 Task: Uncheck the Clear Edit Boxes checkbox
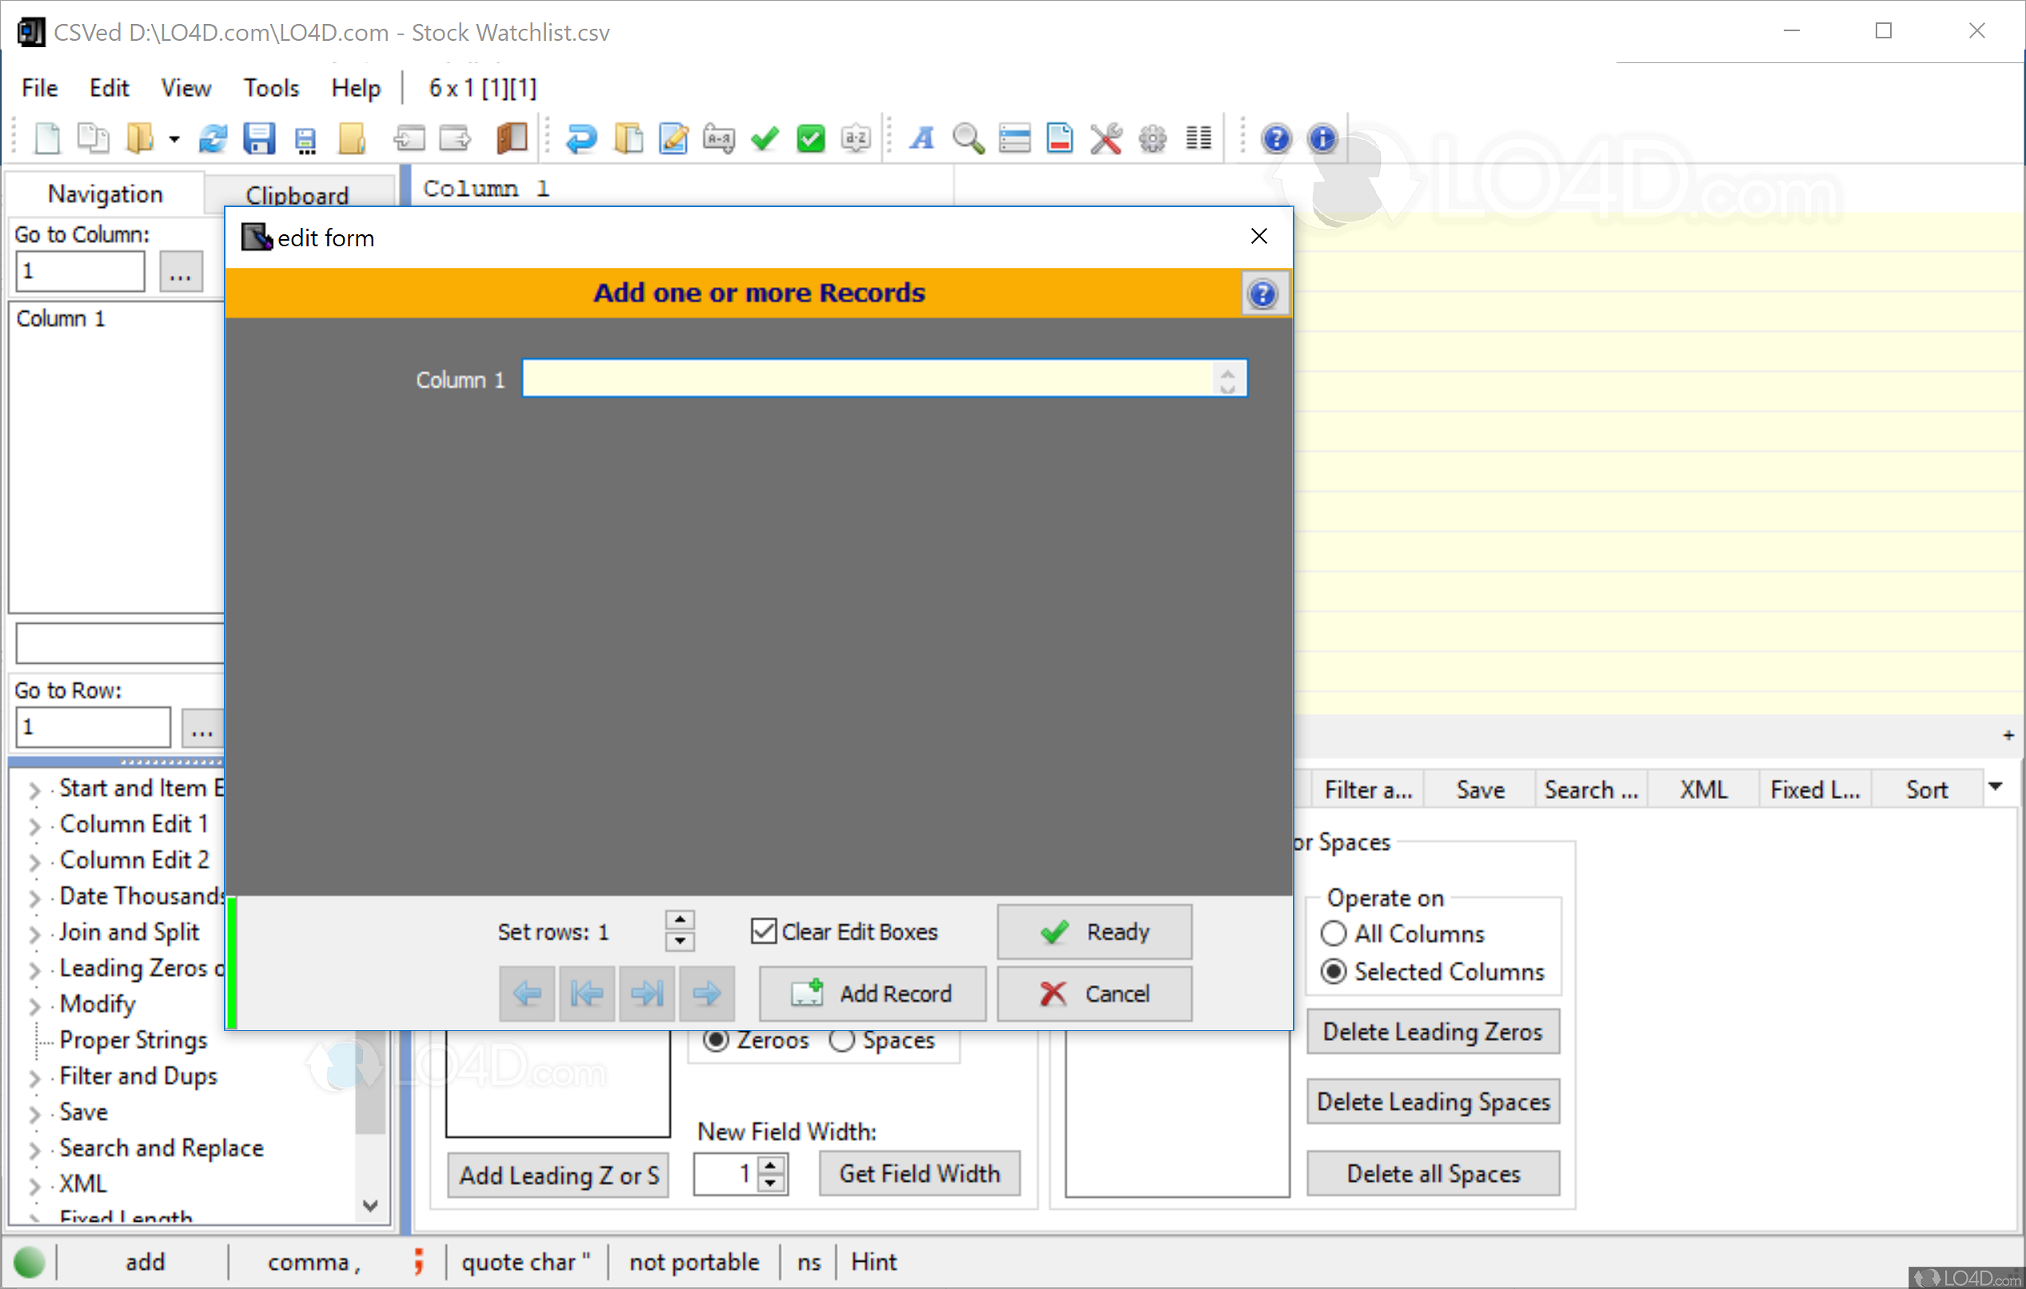click(x=763, y=931)
